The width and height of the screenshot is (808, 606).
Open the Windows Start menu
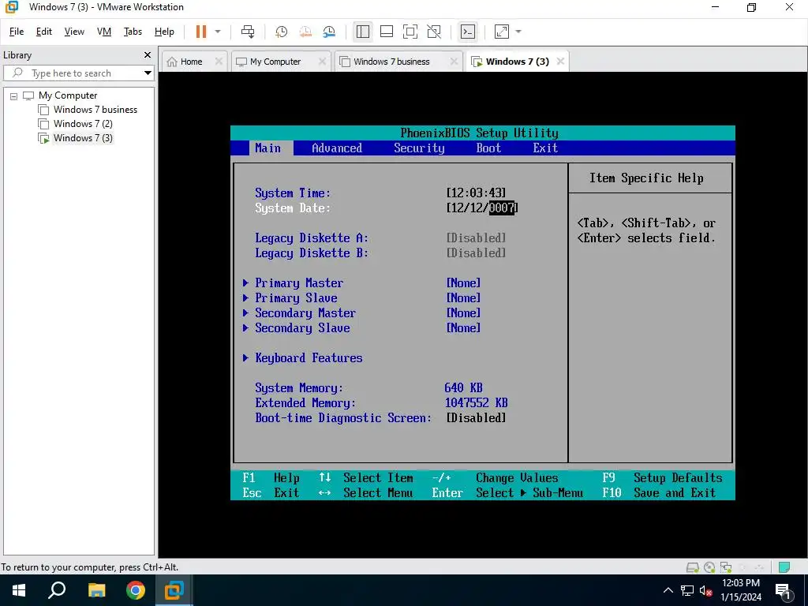tap(19, 590)
